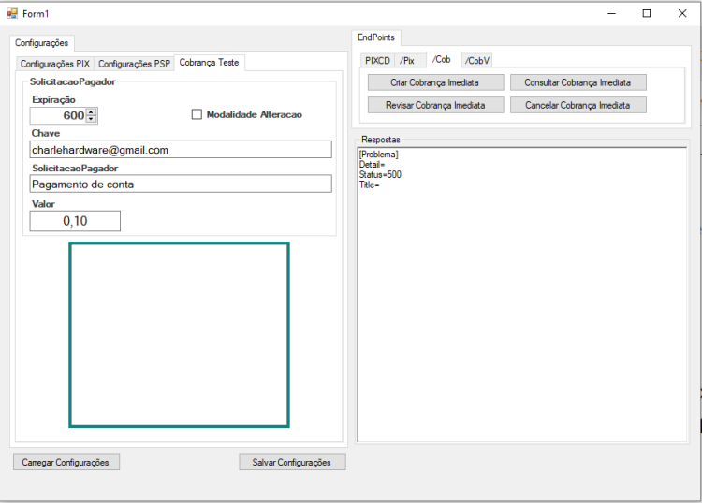Select the /CobV endpoint tab
The image size is (702, 503).
click(476, 61)
